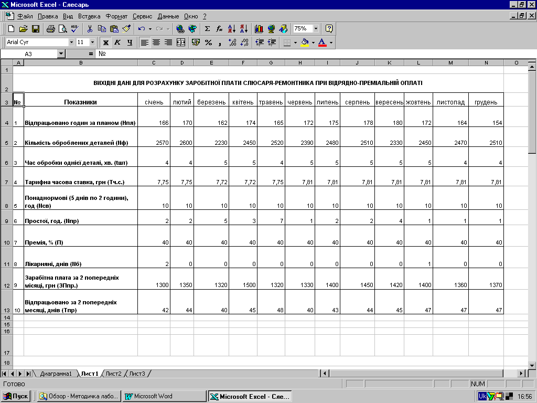Viewport: 537px width, 403px height.
Task: Select cell Показники header
Action: (81, 99)
